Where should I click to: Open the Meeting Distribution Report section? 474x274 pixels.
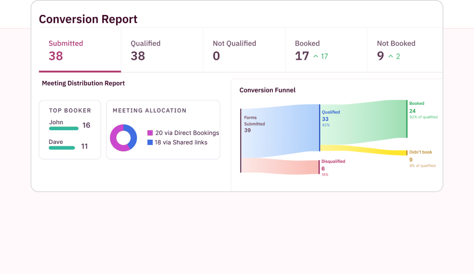click(x=83, y=83)
